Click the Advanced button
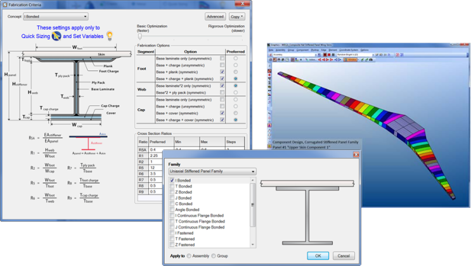Image resolution: width=471 pixels, height=266 pixels. tap(215, 16)
